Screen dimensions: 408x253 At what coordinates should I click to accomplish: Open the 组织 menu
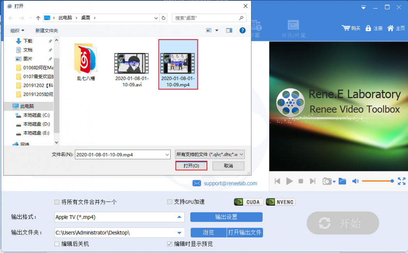(17, 31)
